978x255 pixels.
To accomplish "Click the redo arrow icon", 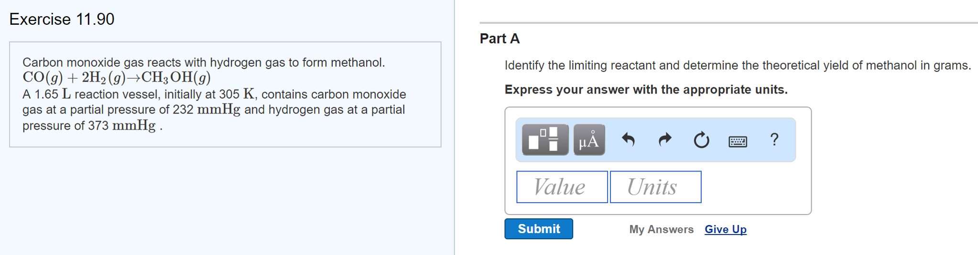I will point(665,140).
